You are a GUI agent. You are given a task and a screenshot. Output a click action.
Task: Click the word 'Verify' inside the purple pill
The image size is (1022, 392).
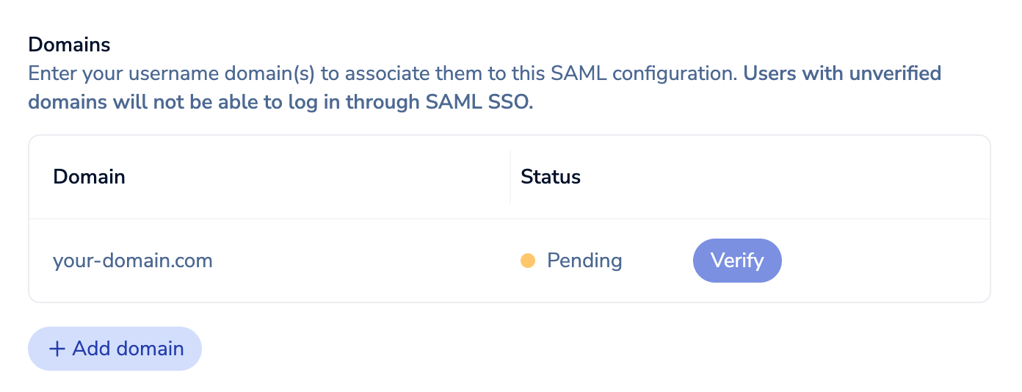coord(737,261)
